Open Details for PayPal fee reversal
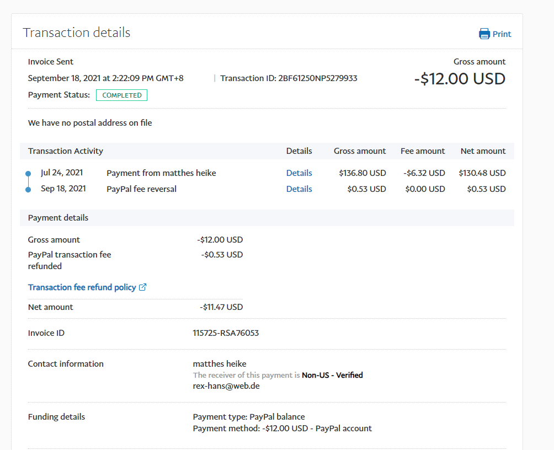Image resolution: width=554 pixels, height=450 pixels. point(299,189)
